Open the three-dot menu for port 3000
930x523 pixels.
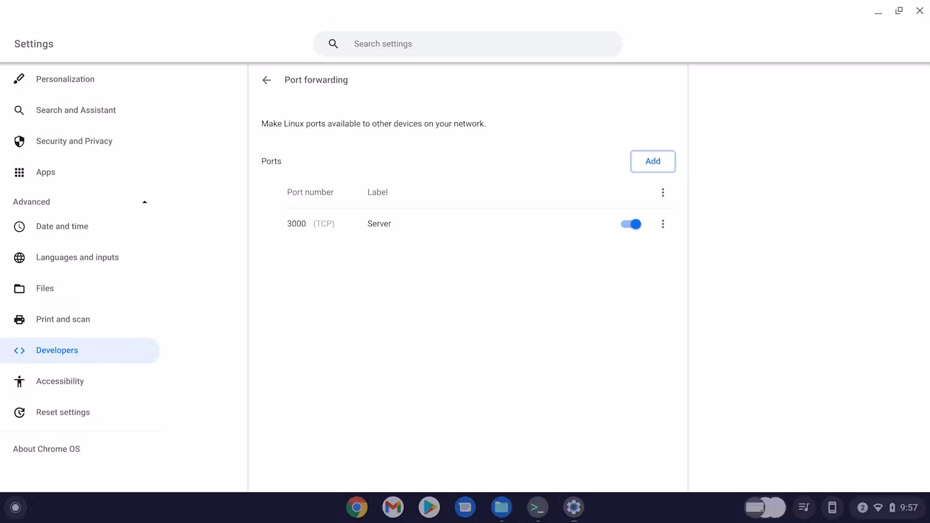(663, 224)
